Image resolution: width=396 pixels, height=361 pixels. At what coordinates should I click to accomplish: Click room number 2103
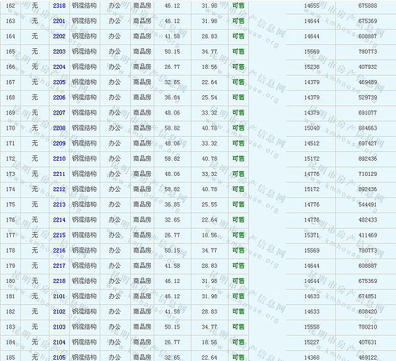click(x=59, y=327)
